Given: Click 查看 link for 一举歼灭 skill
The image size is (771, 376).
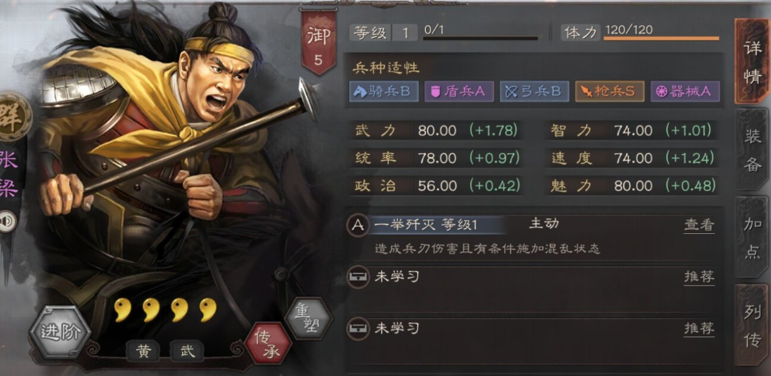Looking at the screenshot, I should pyautogui.click(x=699, y=225).
